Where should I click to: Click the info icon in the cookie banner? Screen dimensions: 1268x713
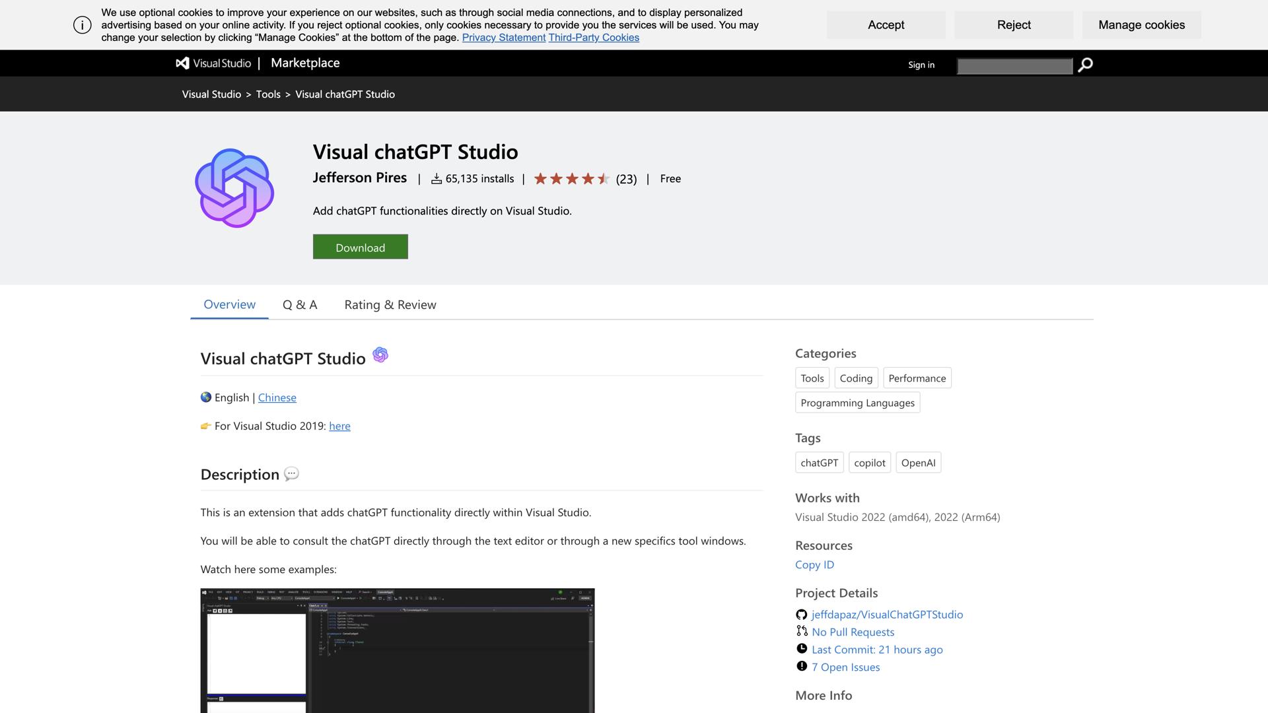tap(81, 24)
